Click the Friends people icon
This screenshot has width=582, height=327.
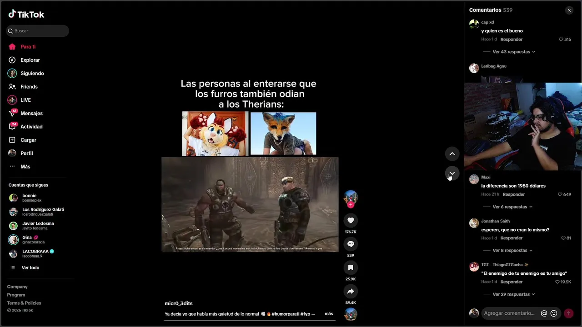(x=12, y=87)
